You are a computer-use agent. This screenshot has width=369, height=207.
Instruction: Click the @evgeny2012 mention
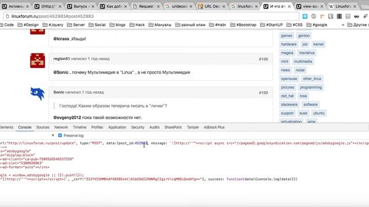click(67, 117)
